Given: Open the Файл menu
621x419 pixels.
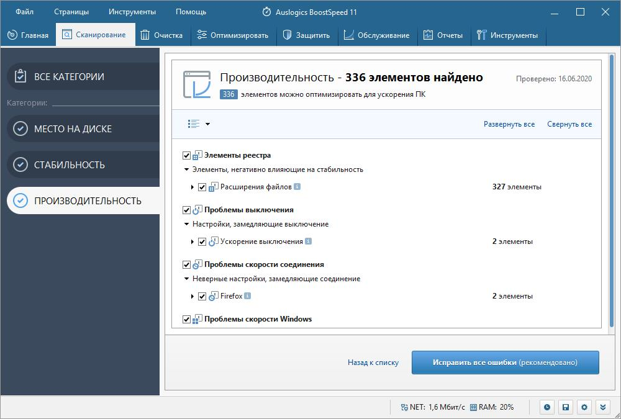Looking at the screenshot, I should point(25,12).
